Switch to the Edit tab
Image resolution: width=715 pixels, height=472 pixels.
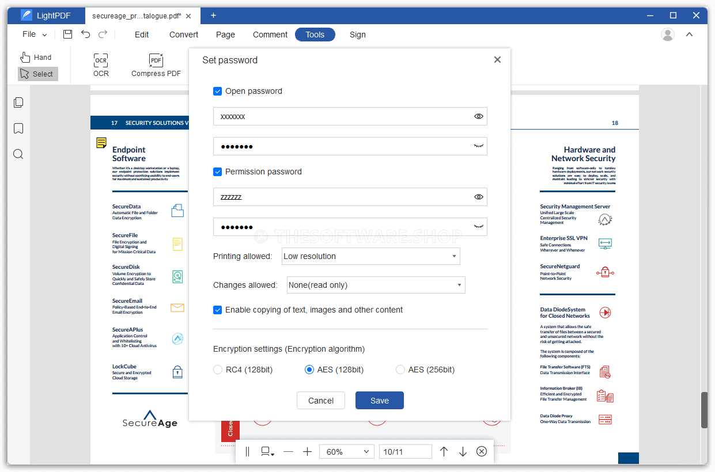click(142, 35)
